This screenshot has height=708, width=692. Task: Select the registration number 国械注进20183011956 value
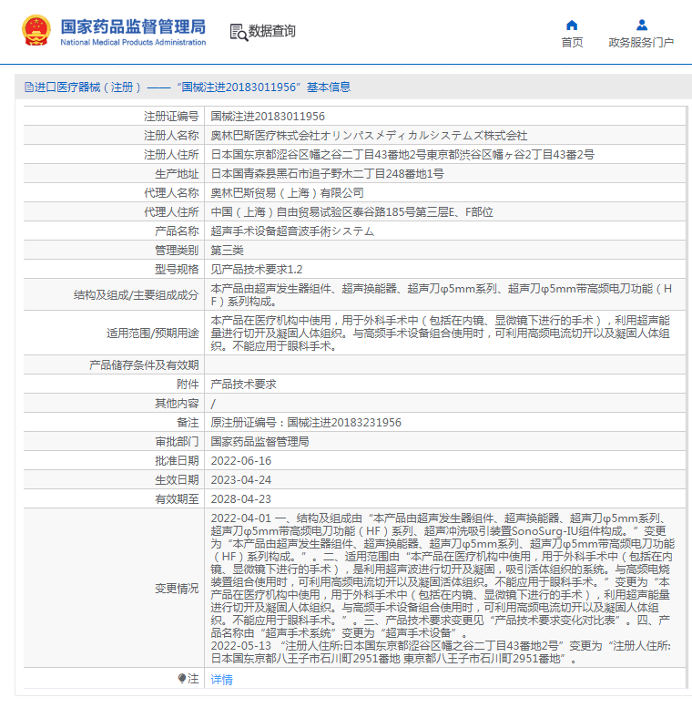pos(268,117)
